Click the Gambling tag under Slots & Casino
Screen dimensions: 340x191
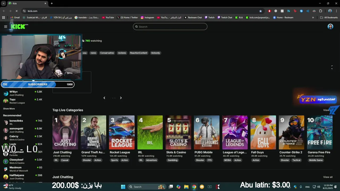172,160
